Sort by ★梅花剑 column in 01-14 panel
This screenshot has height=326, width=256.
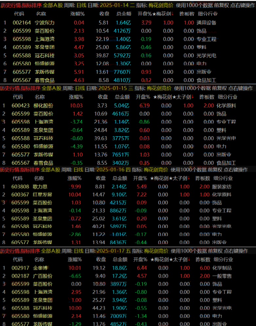coord(163,14)
